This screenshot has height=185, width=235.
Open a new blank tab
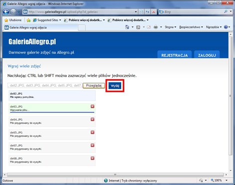point(82,28)
